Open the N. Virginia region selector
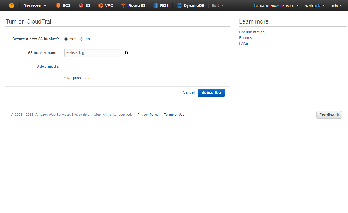 click(314, 6)
